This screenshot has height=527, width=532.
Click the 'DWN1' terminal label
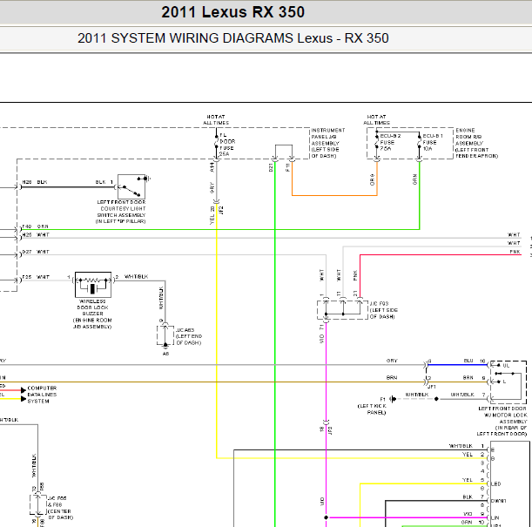pos(499,501)
